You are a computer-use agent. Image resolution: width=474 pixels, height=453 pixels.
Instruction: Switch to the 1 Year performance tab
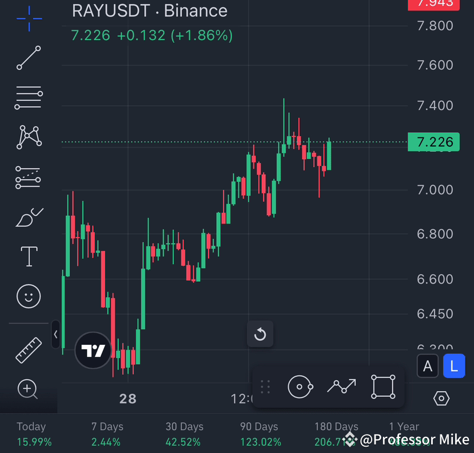404,427
